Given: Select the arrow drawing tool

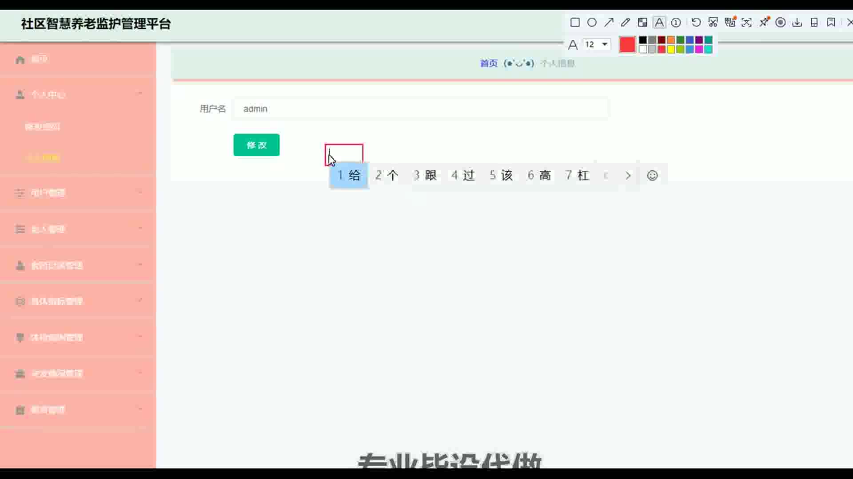Looking at the screenshot, I should (x=609, y=23).
